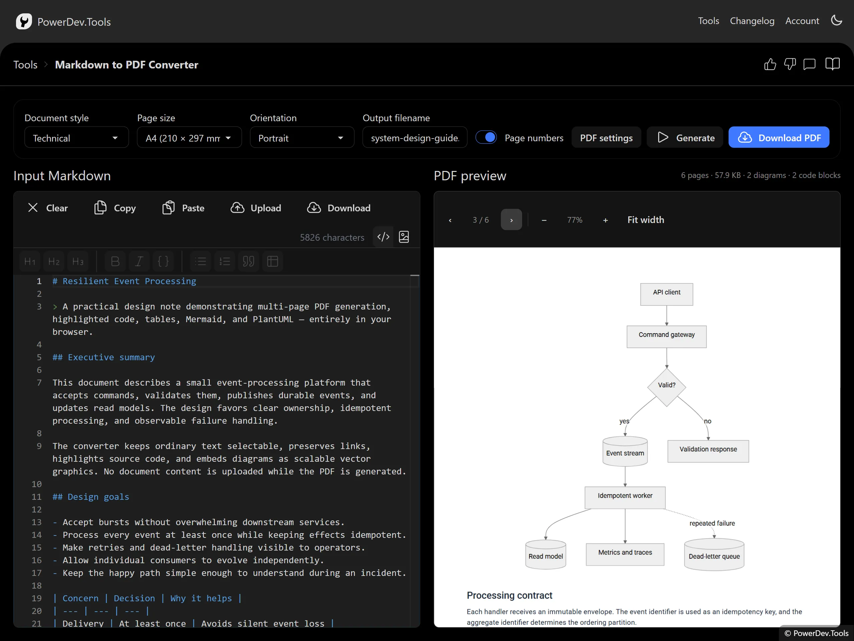Switch to the code editor view icon
Image resolution: width=854 pixels, height=641 pixels.
pos(383,237)
